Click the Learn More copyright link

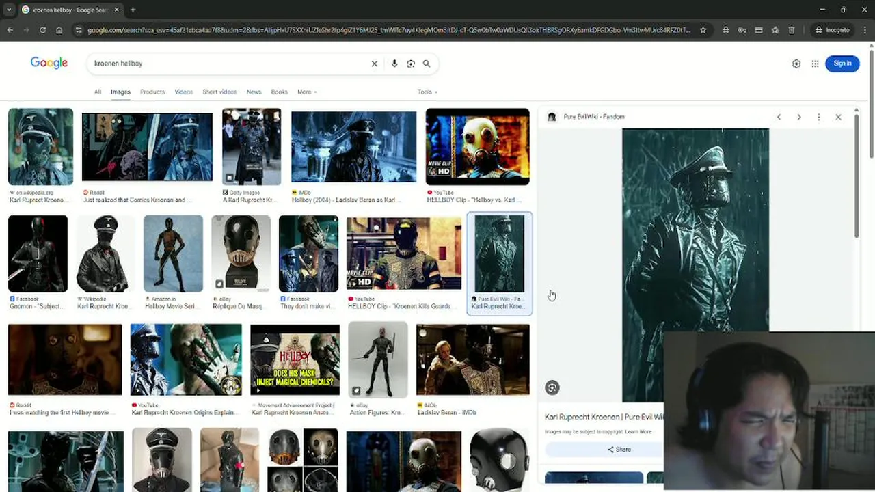coord(638,432)
